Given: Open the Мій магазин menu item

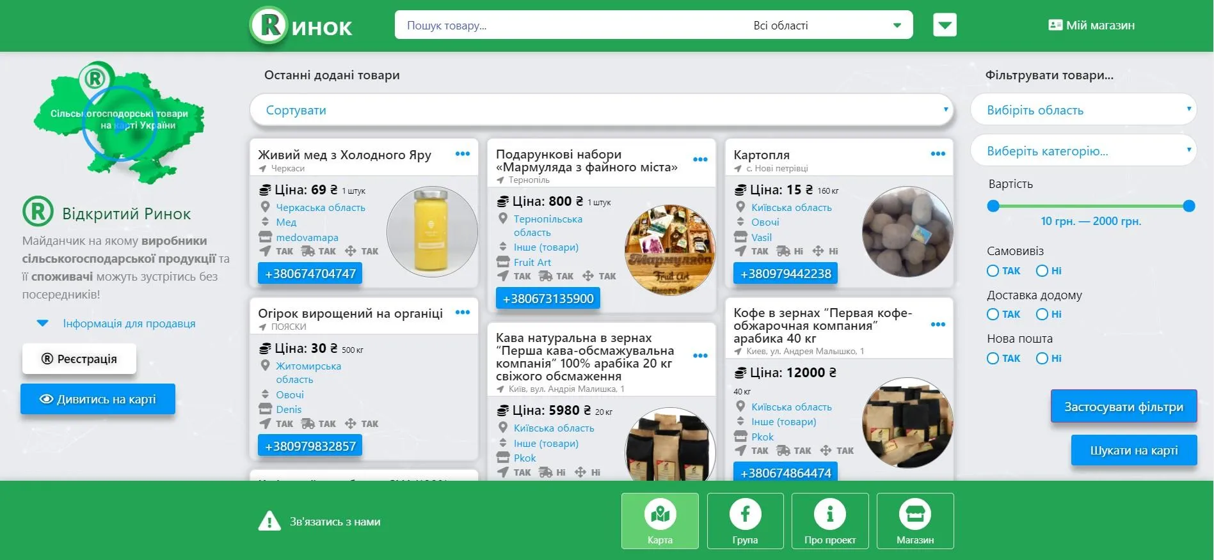Looking at the screenshot, I should click(1092, 26).
